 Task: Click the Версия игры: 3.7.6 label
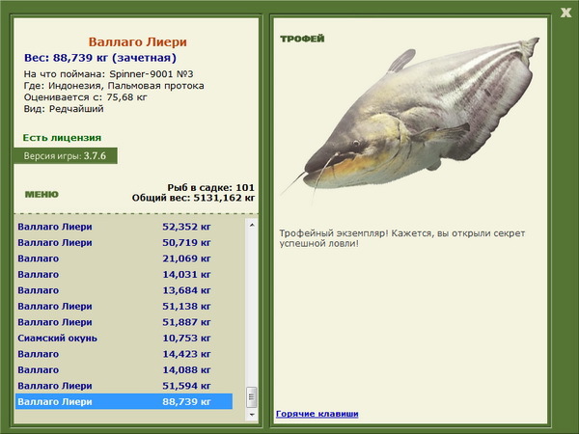(x=66, y=155)
